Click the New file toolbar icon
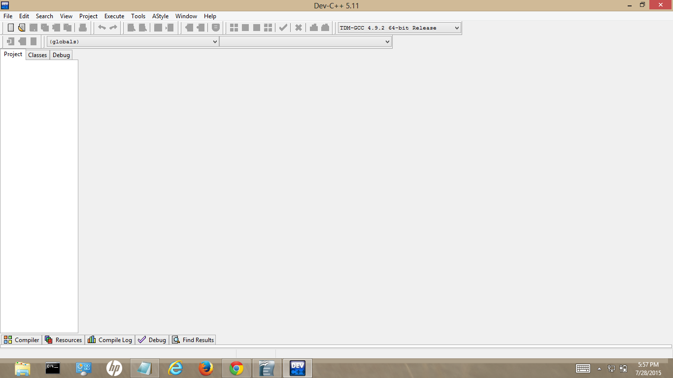 (x=11, y=28)
